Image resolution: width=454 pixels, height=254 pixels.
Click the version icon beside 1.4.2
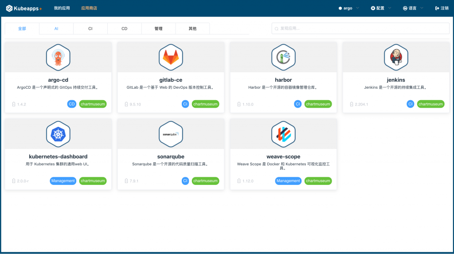pos(14,104)
